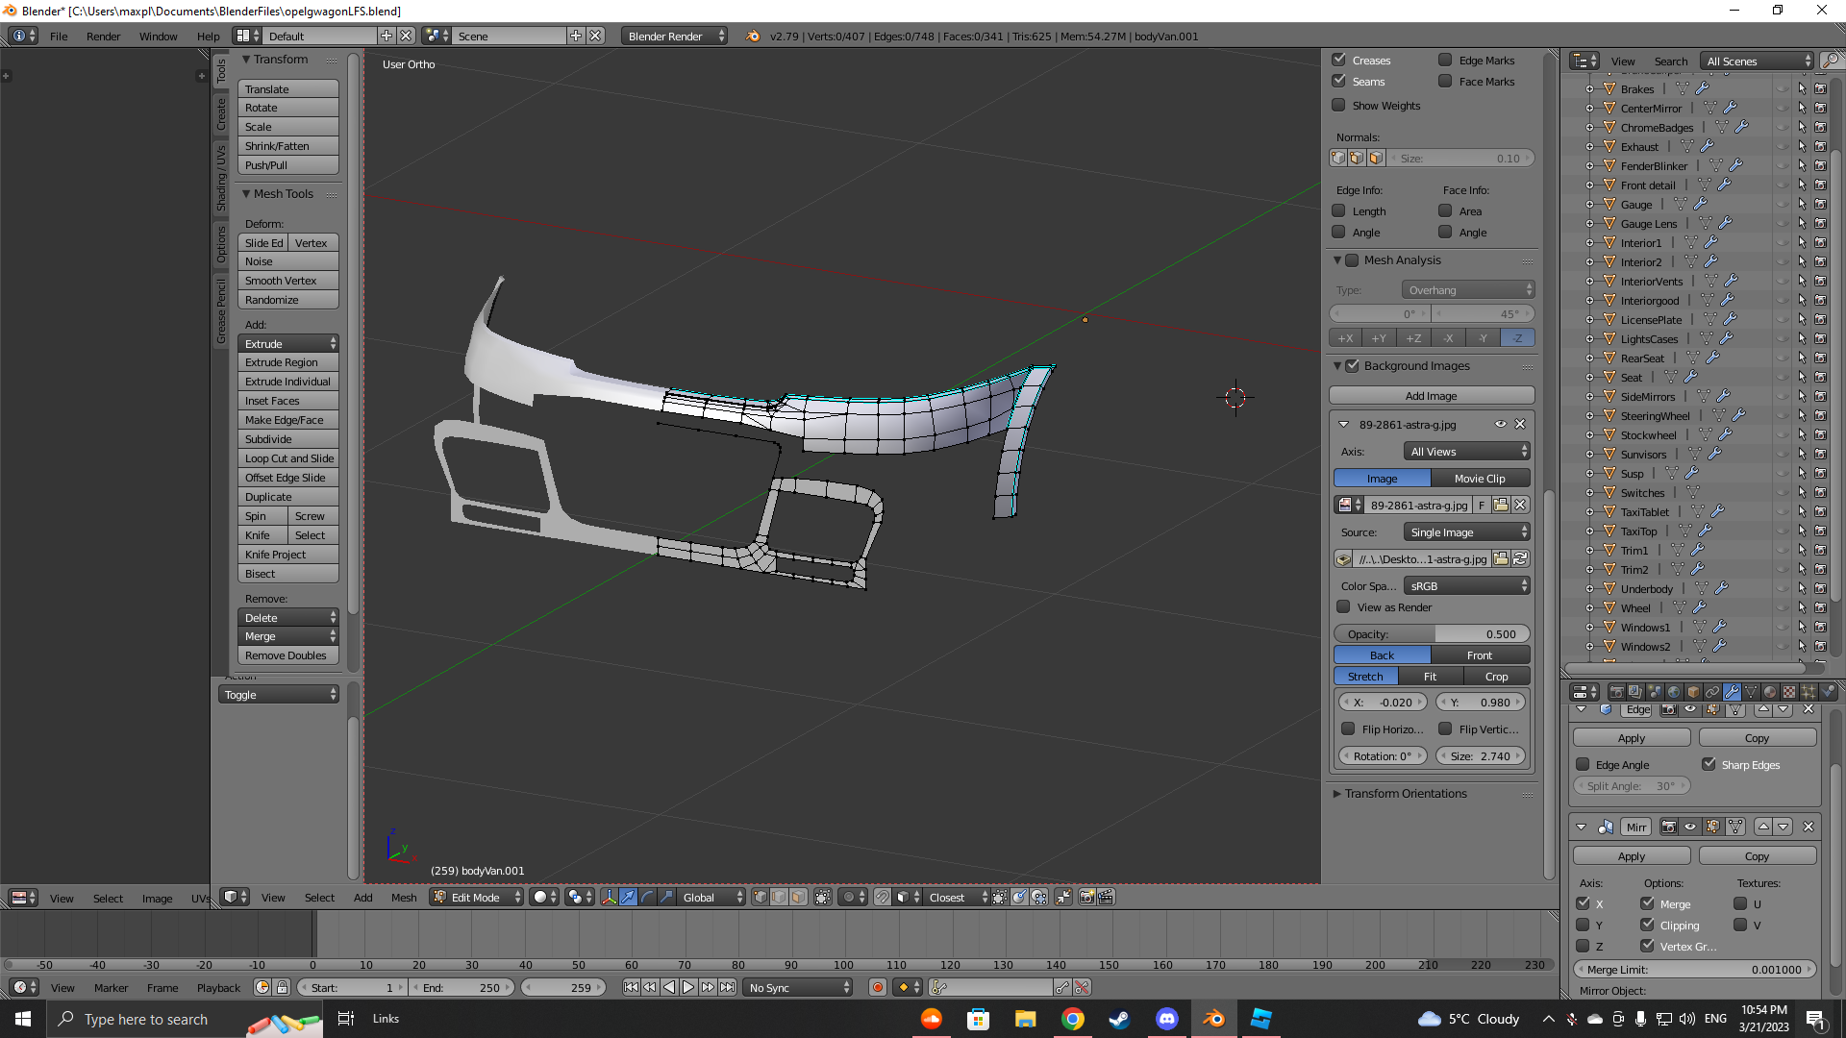Screen dimensions: 1846x1038
Task: Toggle the snap magnet icon
Action: [x=882, y=897]
